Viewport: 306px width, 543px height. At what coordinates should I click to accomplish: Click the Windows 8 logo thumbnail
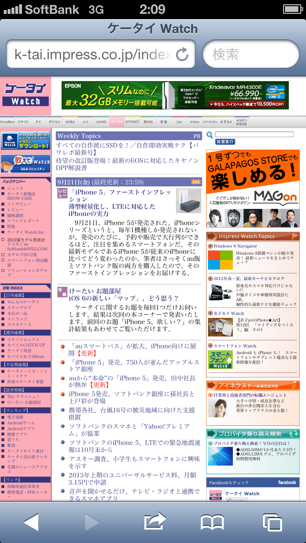220,260
